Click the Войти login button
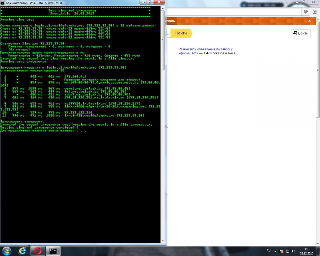The height and width of the screenshot is (256, 320). pyautogui.click(x=301, y=33)
